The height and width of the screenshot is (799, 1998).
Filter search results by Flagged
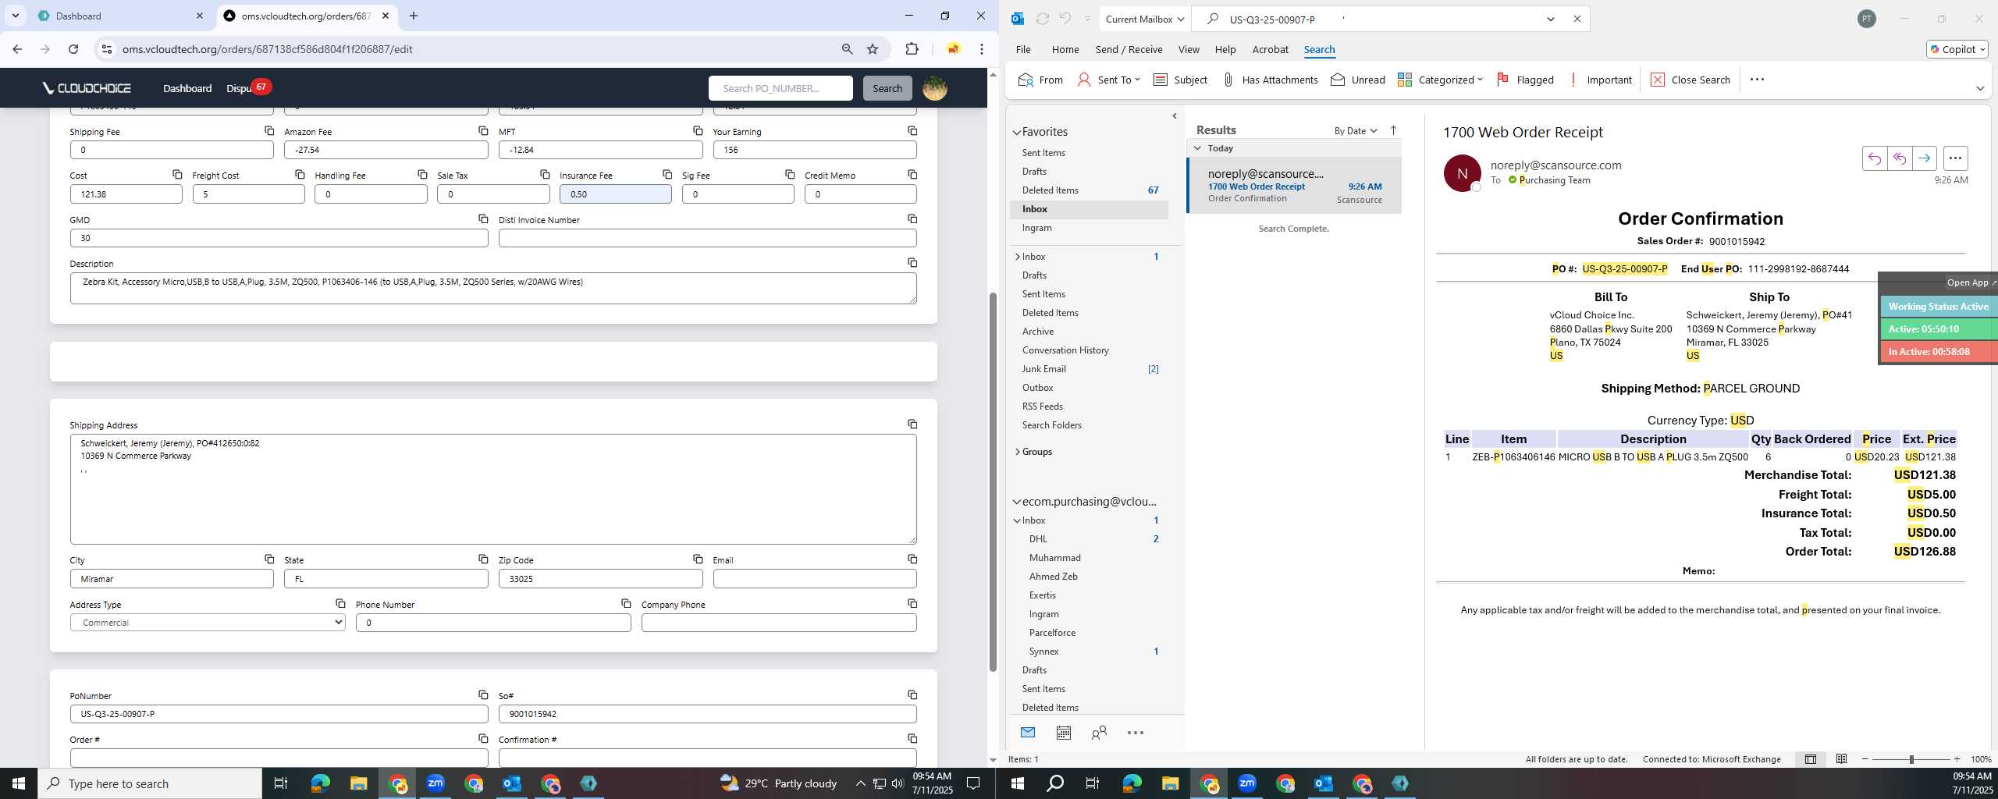click(1525, 80)
